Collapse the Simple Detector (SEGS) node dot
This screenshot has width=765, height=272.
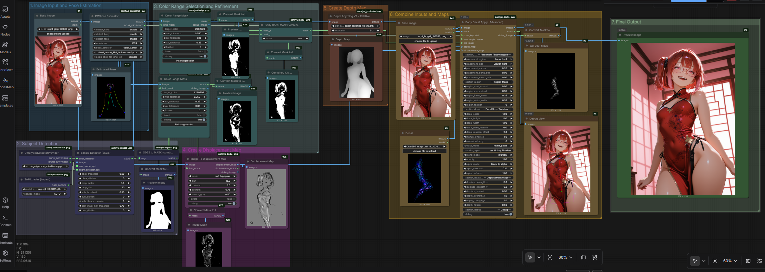point(78,153)
